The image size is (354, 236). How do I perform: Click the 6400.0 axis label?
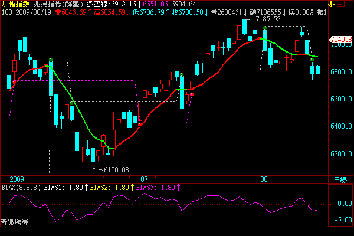point(341,126)
